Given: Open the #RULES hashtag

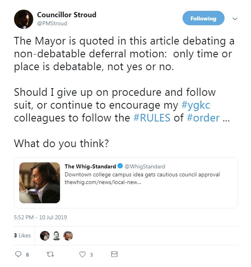Looking at the screenshot, I should click(x=152, y=117).
